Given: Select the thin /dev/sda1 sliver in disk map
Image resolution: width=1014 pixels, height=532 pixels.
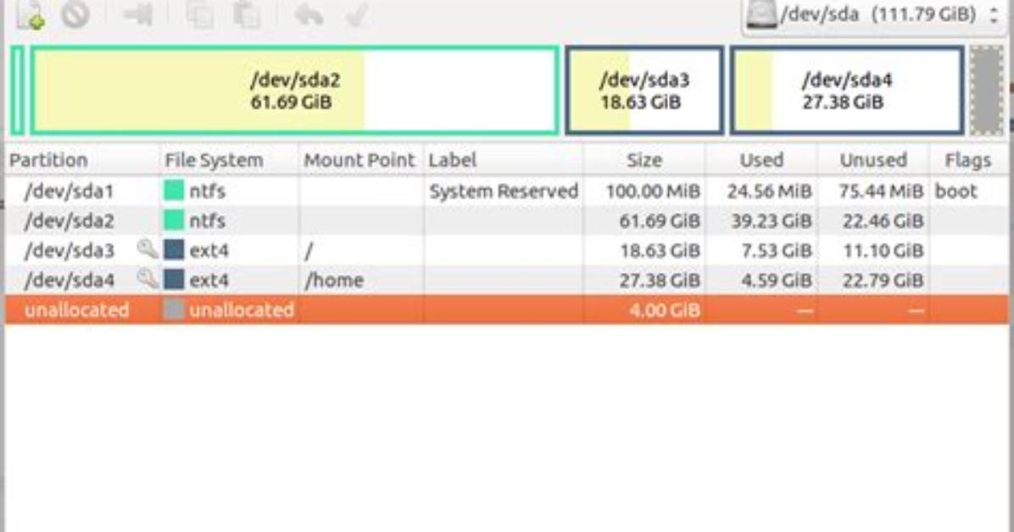Looking at the screenshot, I should (x=18, y=91).
